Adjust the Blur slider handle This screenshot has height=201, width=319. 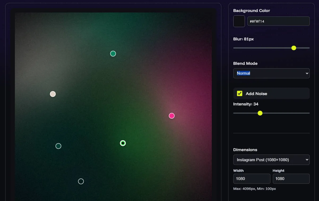(294, 48)
